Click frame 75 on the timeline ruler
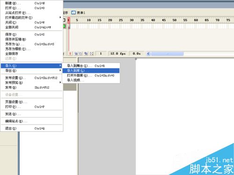This screenshot has height=175, width=234. coord(228,20)
